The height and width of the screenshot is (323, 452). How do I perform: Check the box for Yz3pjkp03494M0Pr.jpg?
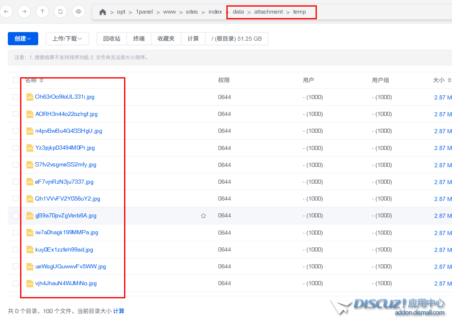[16, 148]
